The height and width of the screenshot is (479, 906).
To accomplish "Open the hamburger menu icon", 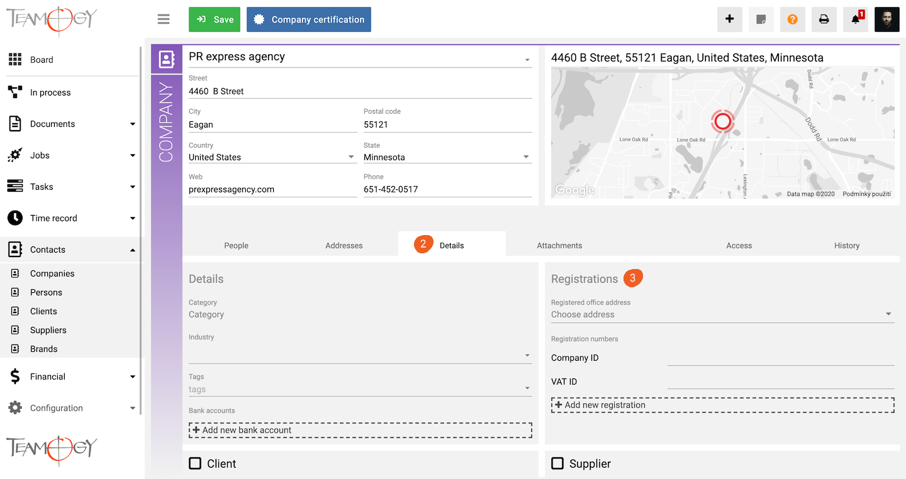I will (164, 19).
